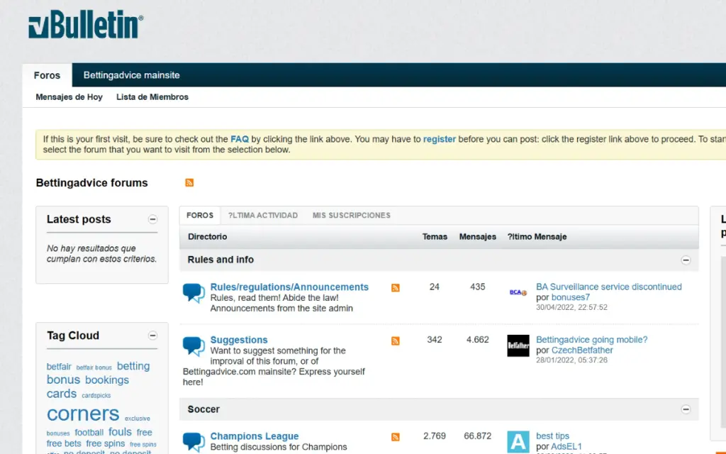Click the register link in notice

(x=440, y=139)
